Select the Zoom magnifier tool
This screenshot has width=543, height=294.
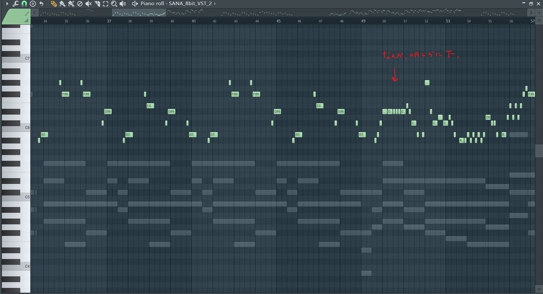click(114, 4)
